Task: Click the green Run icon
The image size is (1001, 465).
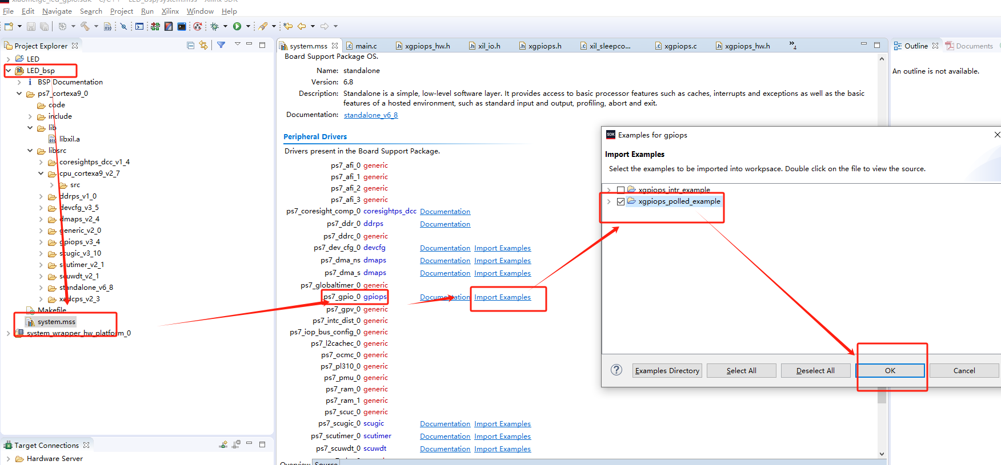Action: point(237,26)
